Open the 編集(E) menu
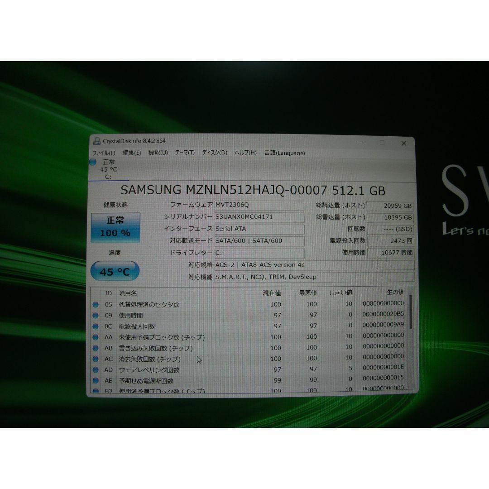Viewport: 489px width, 489px height. point(132,153)
